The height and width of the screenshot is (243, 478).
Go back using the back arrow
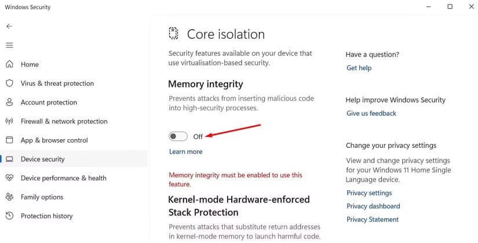(x=9, y=26)
